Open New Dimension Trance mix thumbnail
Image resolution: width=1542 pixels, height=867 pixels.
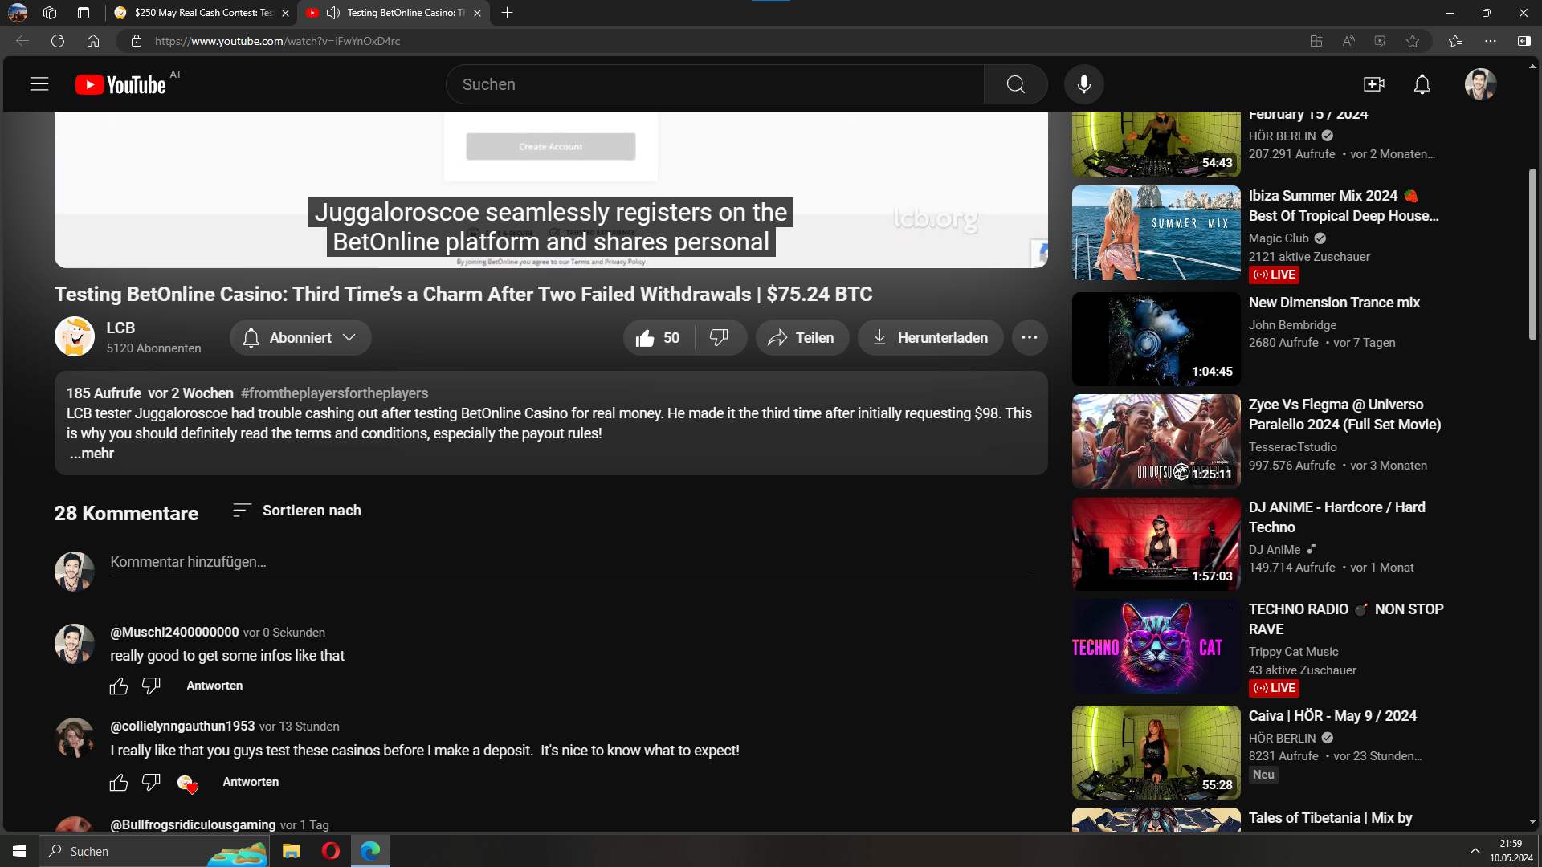pyautogui.click(x=1156, y=339)
